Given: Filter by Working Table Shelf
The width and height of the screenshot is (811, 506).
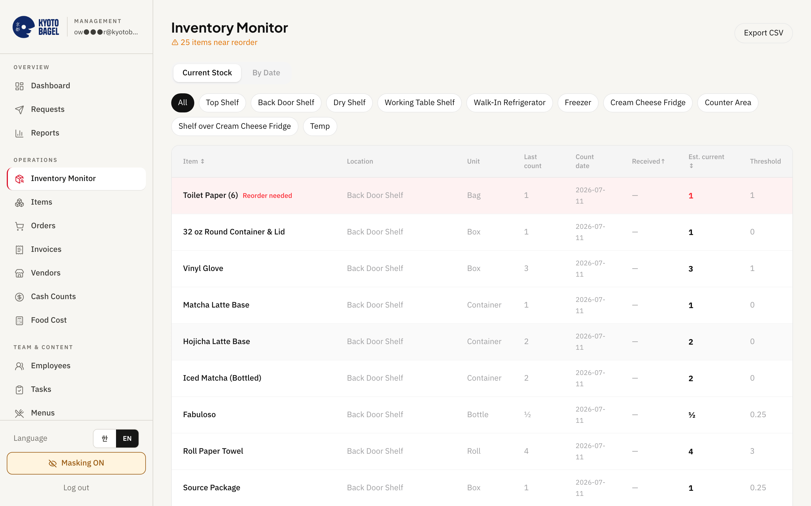Looking at the screenshot, I should (420, 103).
